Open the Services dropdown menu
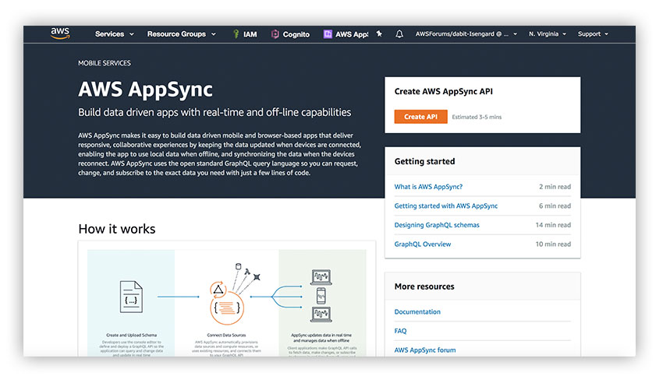The image size is (663, 390). [114, 33]
